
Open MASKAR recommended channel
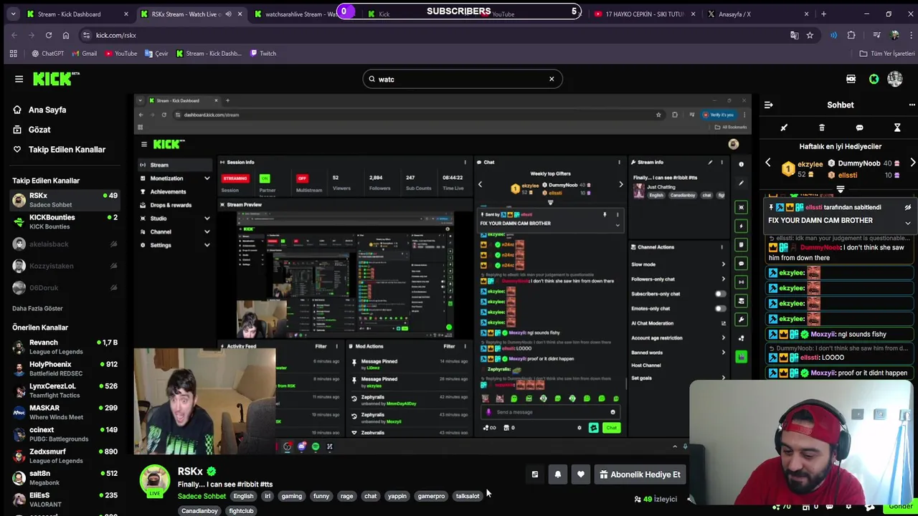65,412
